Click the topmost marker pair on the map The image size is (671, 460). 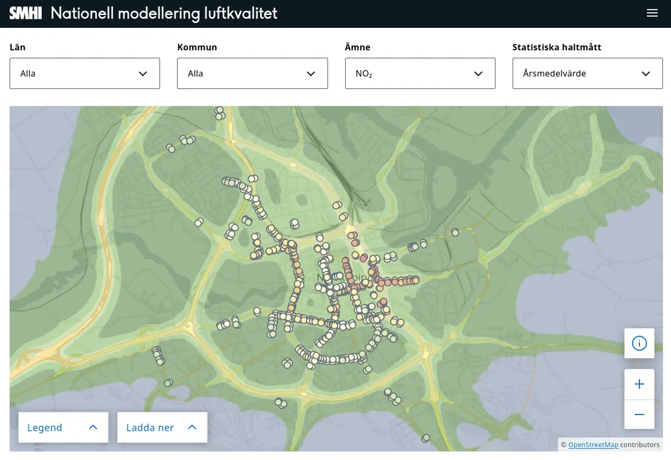219,113
